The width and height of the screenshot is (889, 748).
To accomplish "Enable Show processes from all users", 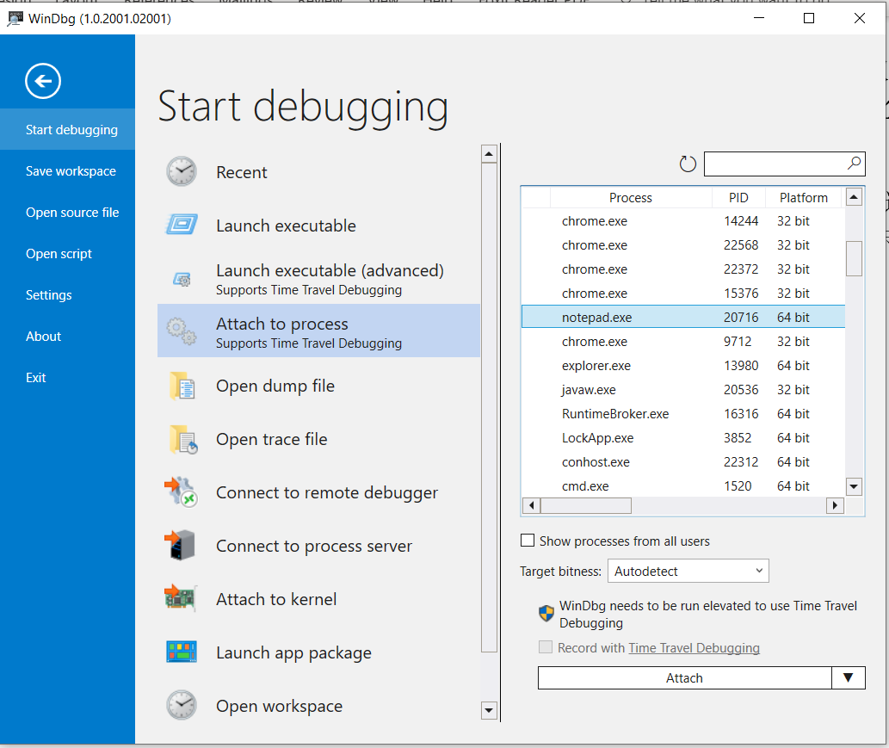I will [x=528, y=541].
